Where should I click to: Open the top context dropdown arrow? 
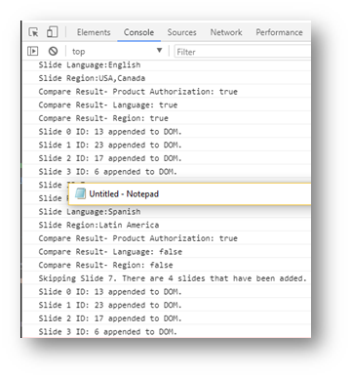click(159, 51)
